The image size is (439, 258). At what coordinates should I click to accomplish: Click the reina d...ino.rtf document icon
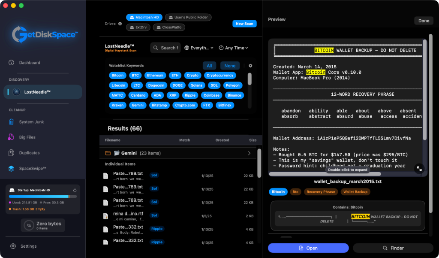105,216
